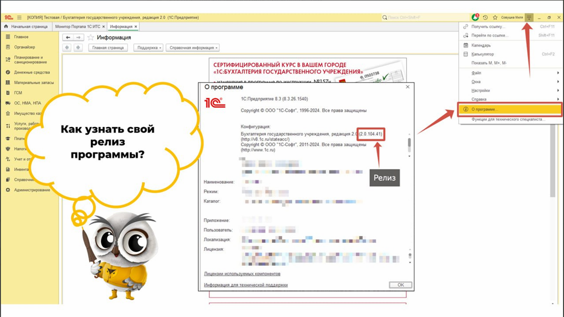Viewport: 564px width, 317px height.
Task: Open Лицензии используемых компонентов link
Action: (242, 274)
